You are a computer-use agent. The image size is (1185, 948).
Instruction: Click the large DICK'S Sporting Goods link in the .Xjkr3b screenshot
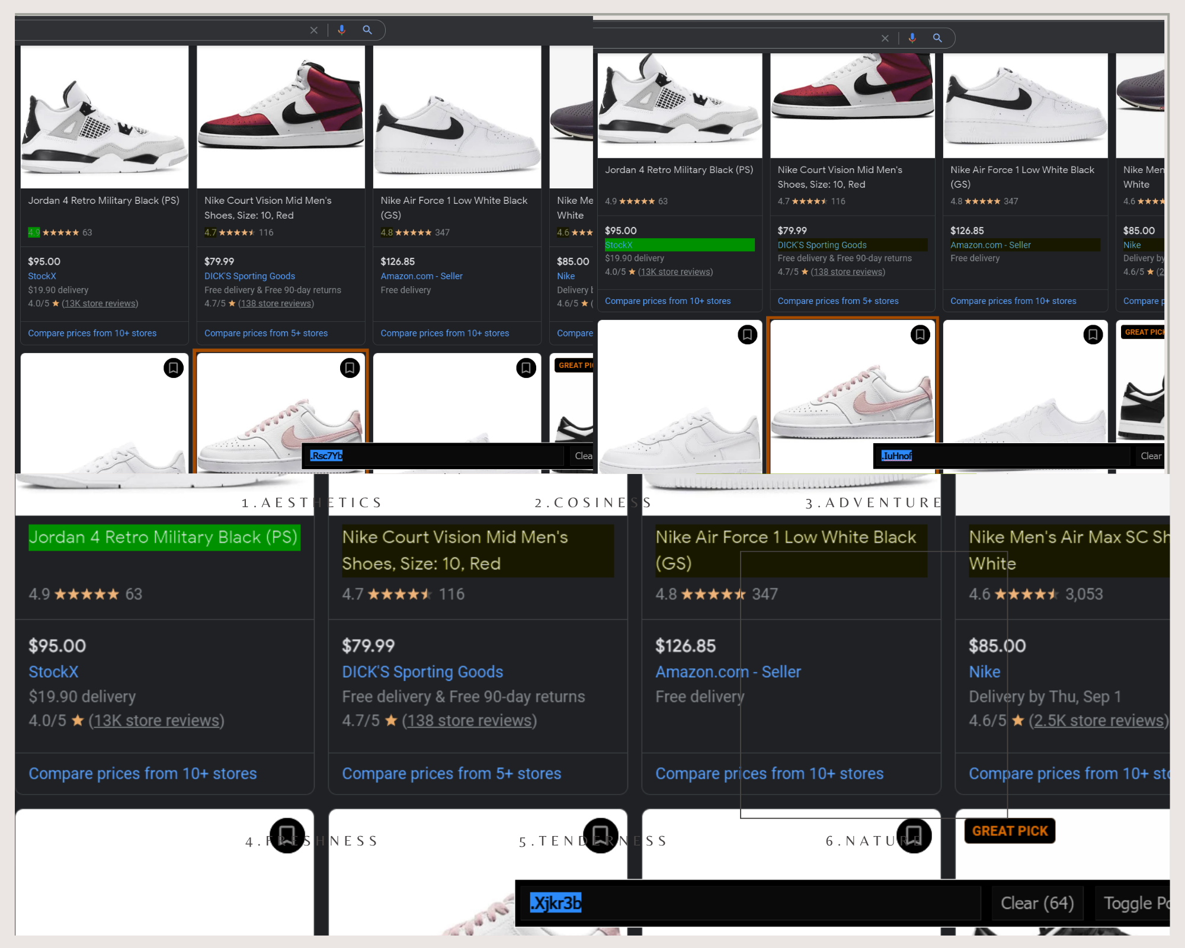pos(422,672)
